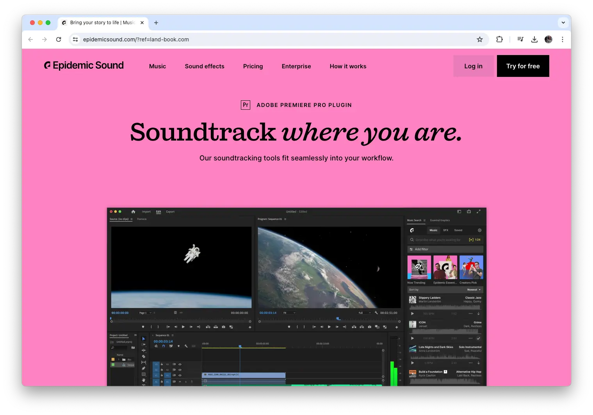Select the Pen tool
The height and width of the screenshot is (415, 593).
pos(143,368)
